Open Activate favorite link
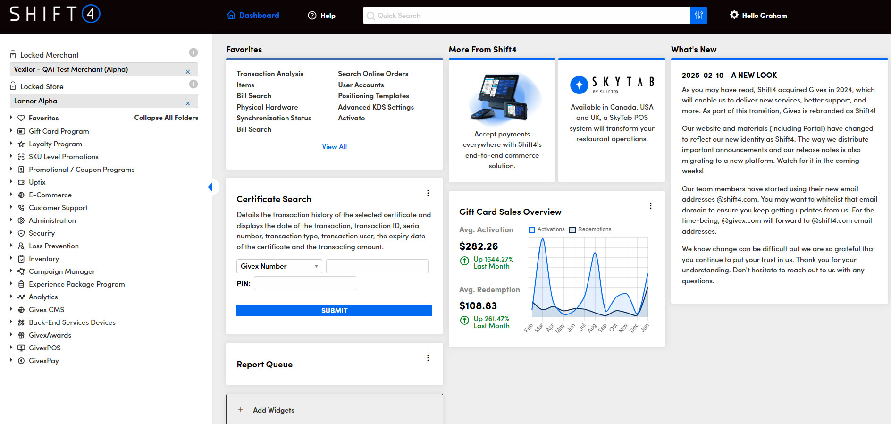This screenshot has width=891, height=424. click(x=352, y=118)
